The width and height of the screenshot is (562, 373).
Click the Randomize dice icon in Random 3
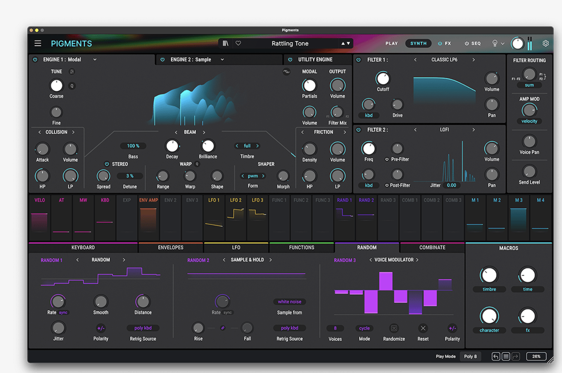click(x=394, y=328)
